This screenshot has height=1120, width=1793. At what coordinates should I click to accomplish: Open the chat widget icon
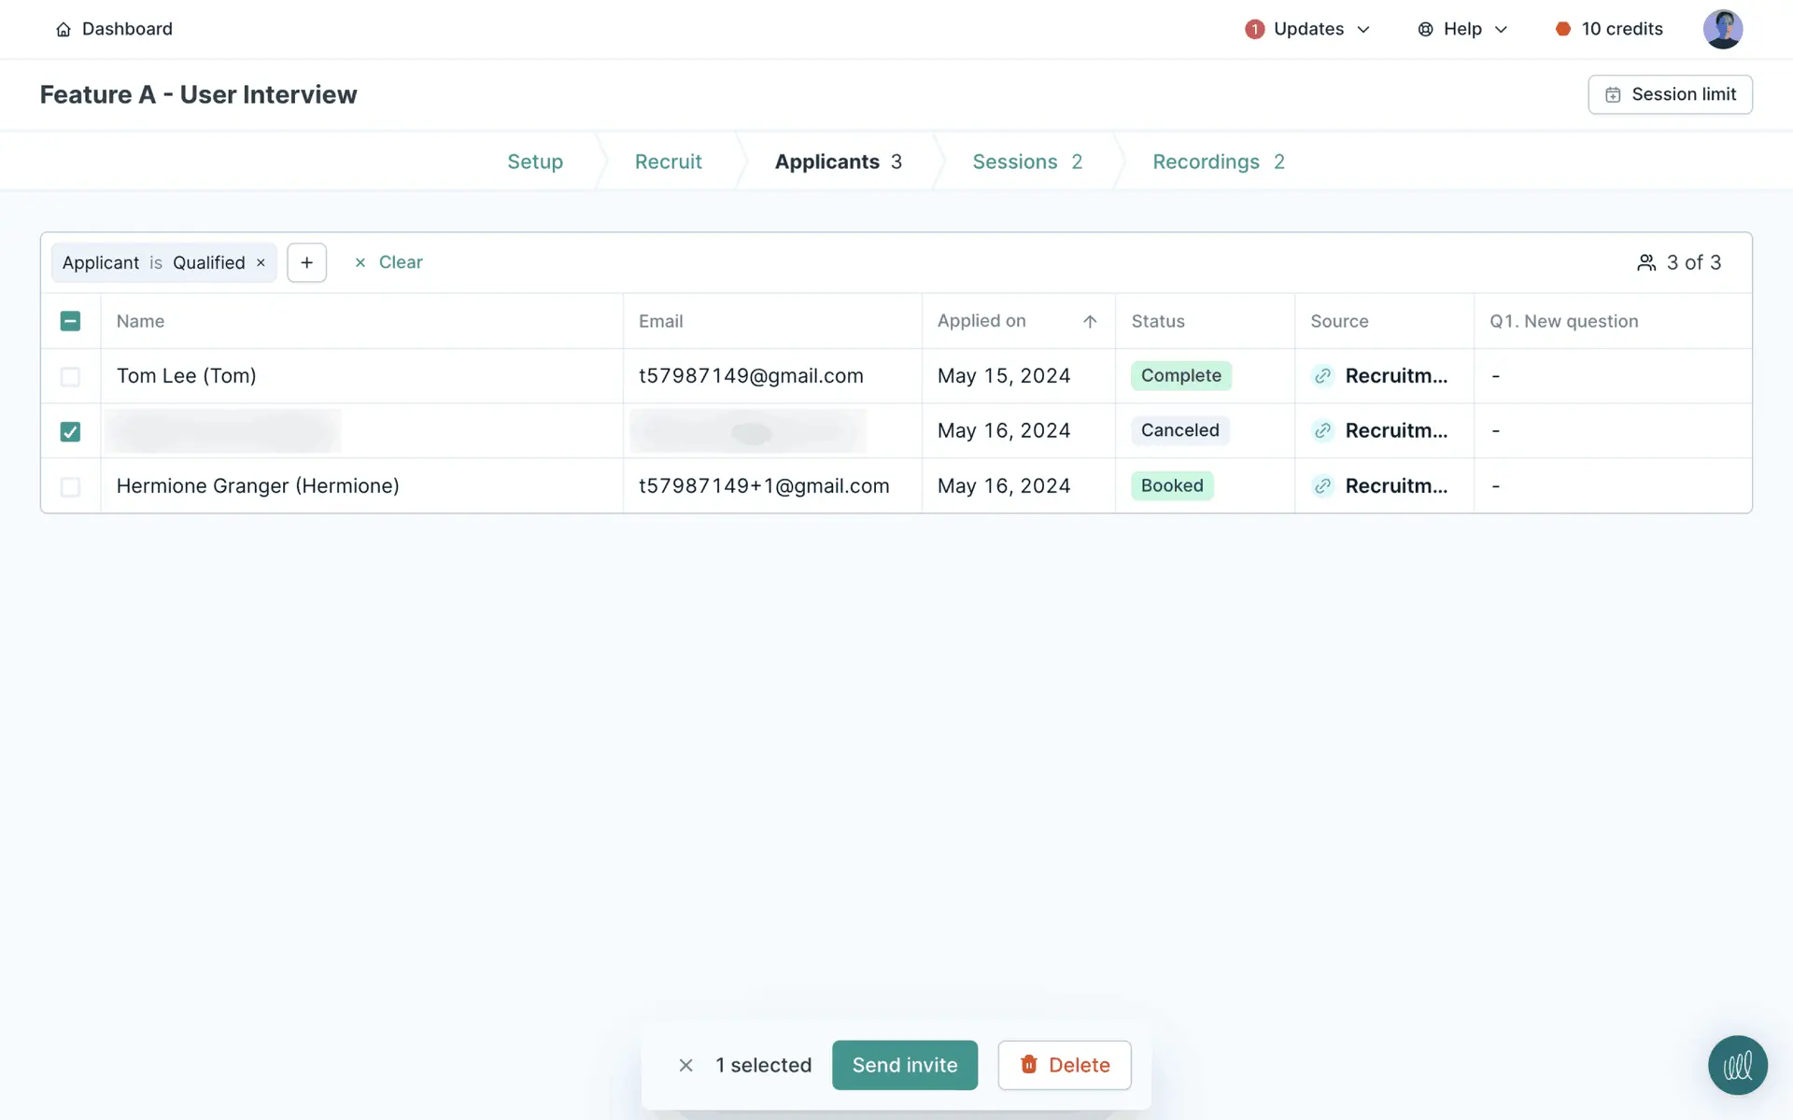click(x=1737, y=1065)
